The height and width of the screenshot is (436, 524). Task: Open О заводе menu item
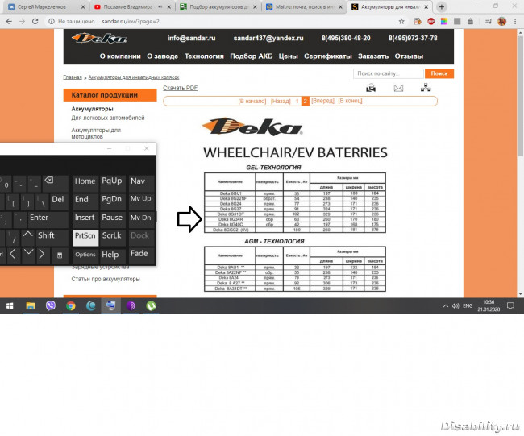tap(162, 56)
